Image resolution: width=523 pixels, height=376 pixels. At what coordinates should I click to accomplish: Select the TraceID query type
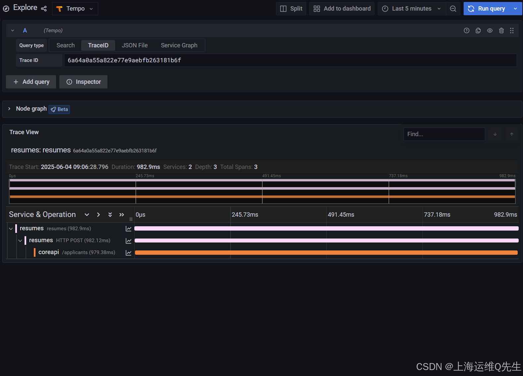98,45
